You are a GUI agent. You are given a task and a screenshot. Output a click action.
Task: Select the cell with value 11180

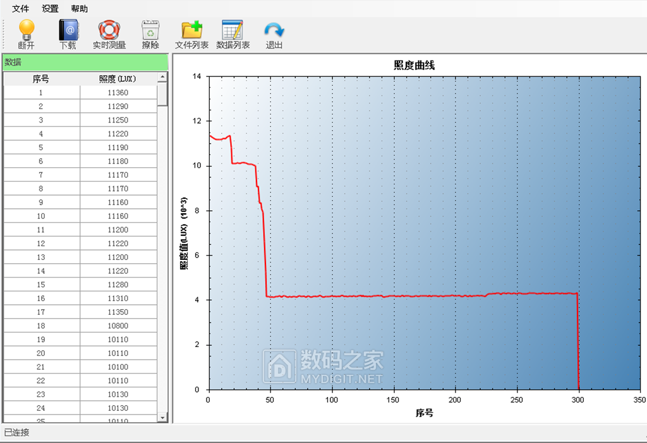coord(118,161)
